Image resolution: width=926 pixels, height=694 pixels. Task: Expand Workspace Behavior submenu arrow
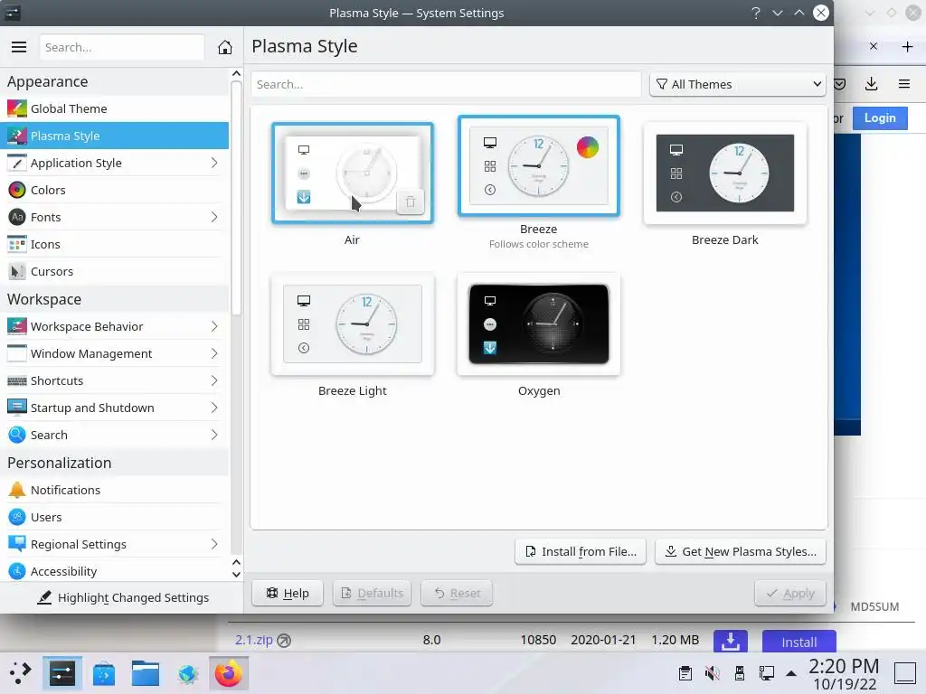click(214, 326)
